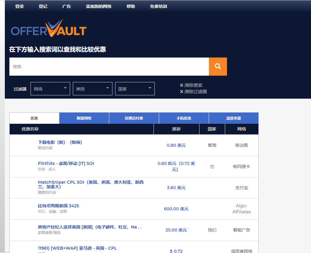Switch to the 附属网络 tab
311x253 pixels.
[x=84, y=118]
